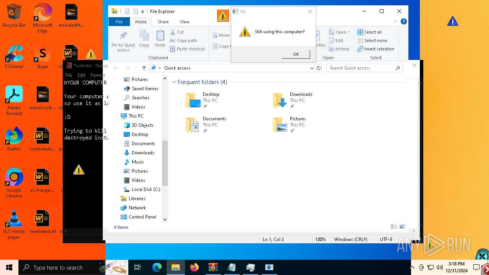Collapse the Frequent folders group

pos(174,82)
